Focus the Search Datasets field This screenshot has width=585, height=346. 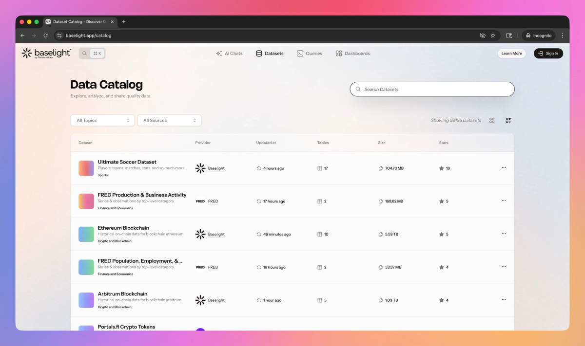pos(432,90)
